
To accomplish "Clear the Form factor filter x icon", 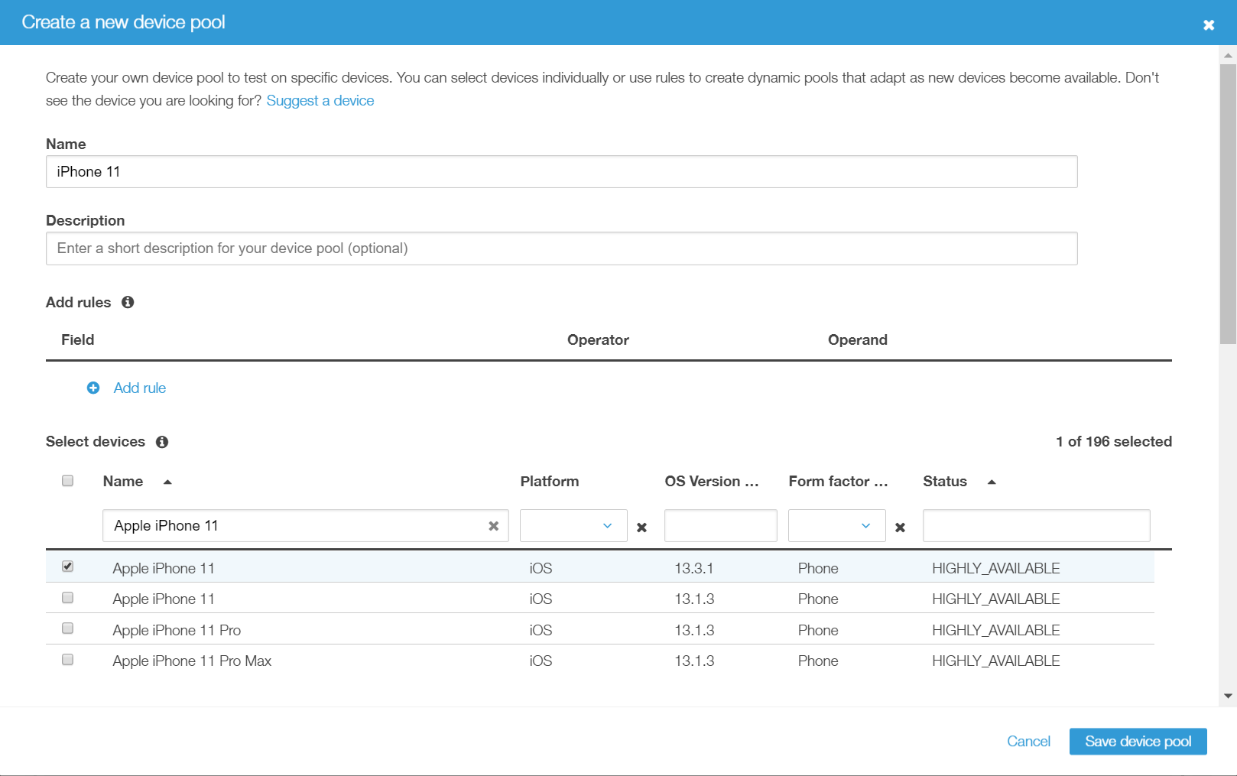I will (900, 528).
